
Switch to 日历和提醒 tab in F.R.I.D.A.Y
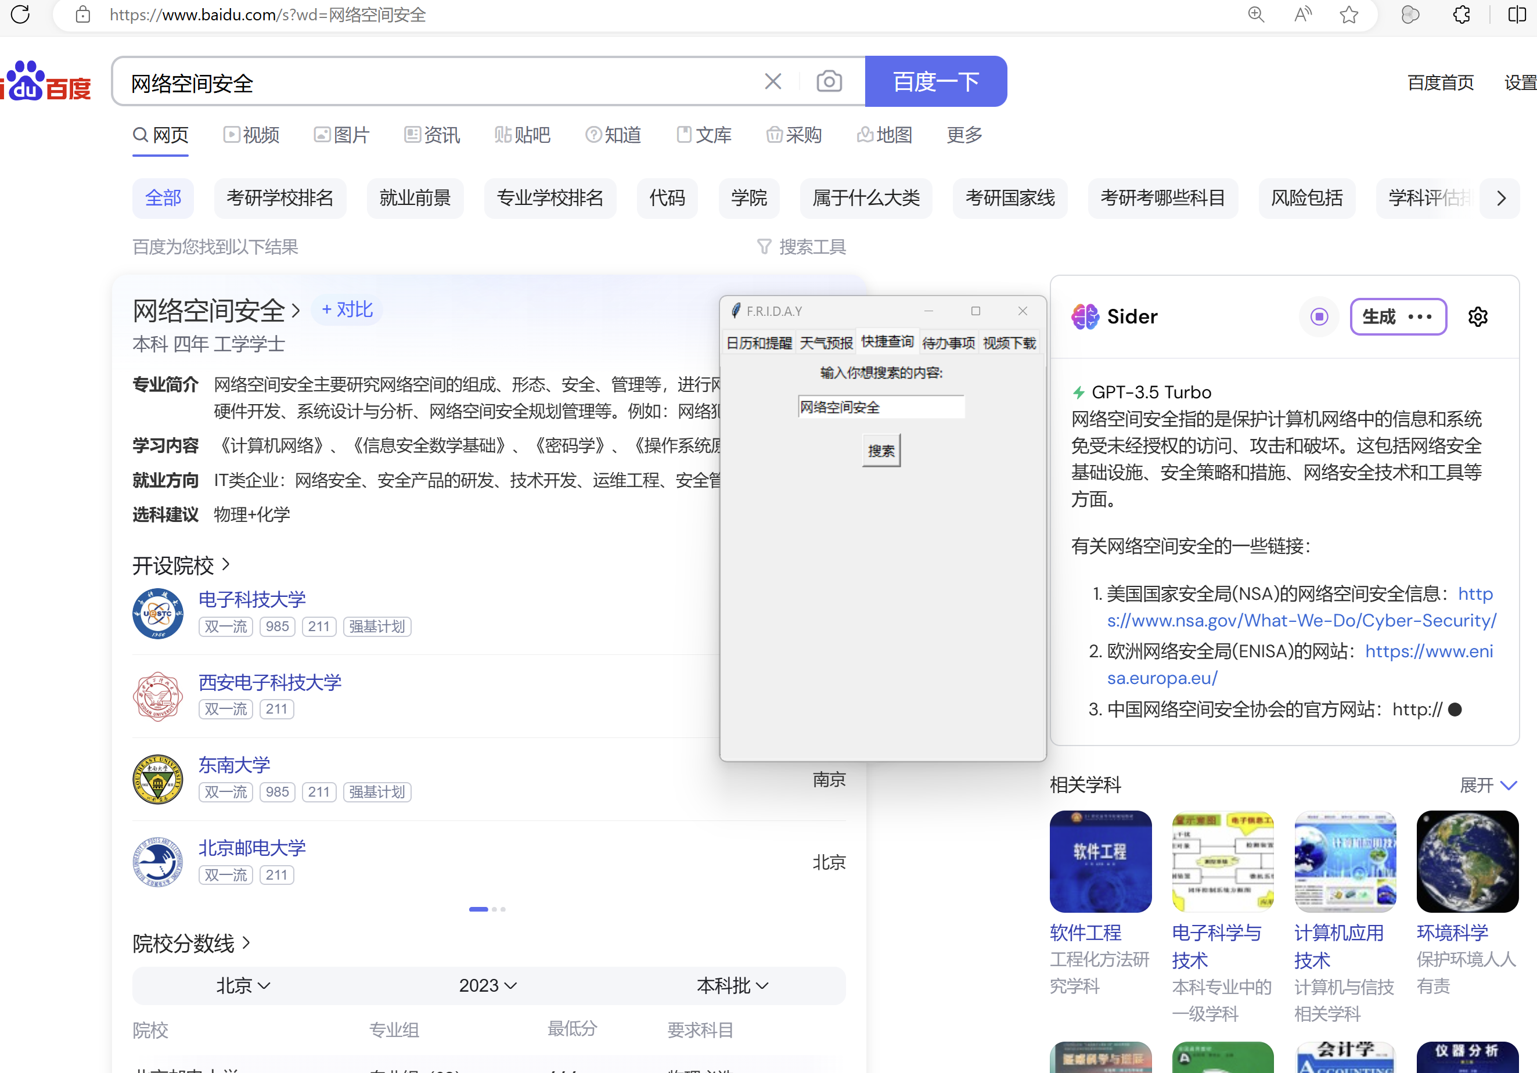pos(759,343)
